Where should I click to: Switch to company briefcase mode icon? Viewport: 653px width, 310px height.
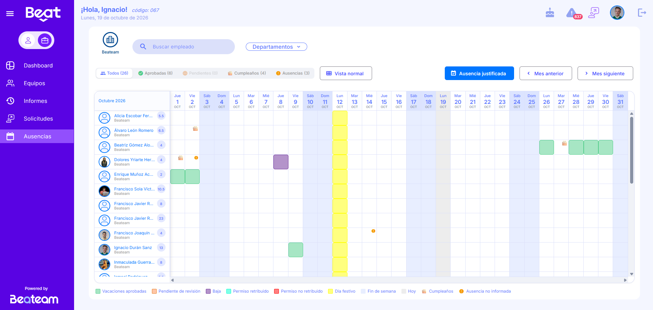click(x=45, y=41)
